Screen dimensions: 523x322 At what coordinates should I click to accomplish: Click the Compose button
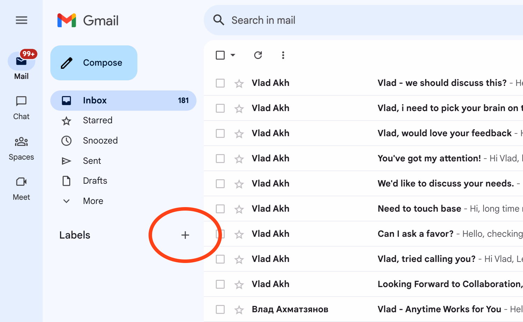94,63
